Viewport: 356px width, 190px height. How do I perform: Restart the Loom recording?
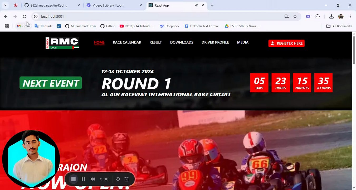pyautogui.click(x=118, y=179)
